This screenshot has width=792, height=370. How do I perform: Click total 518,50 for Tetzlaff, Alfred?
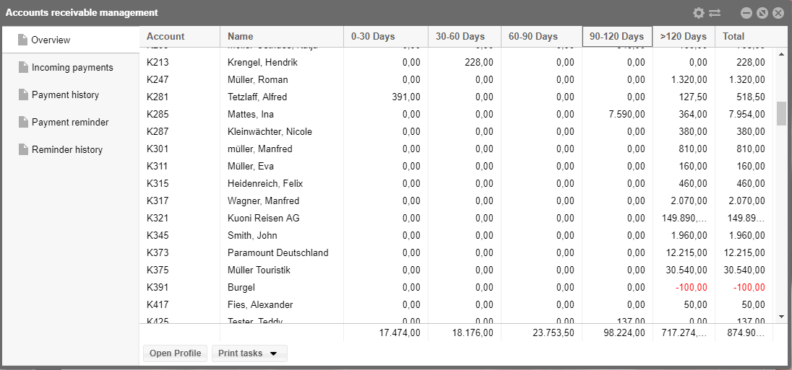click(751, 97)
